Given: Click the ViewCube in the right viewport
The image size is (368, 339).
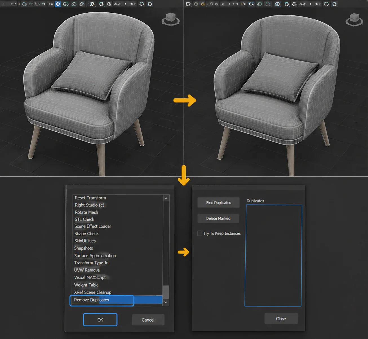Looking at the screenshot, I should pyautogui.click(x=354, y=19).
